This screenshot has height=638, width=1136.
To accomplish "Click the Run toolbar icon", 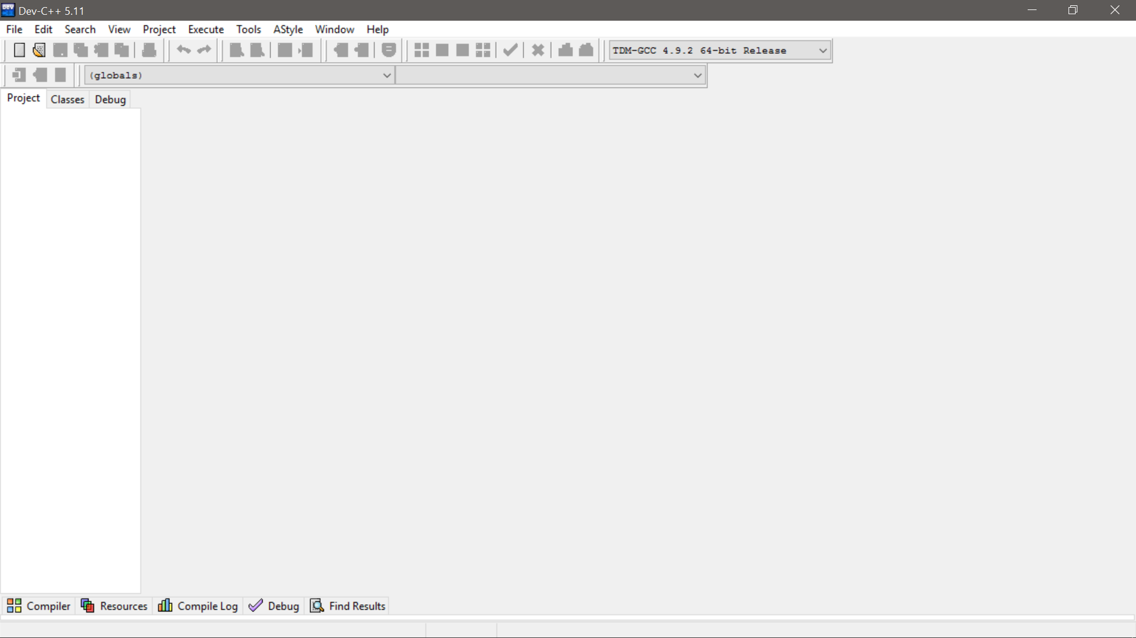I will (x=442, y=50).
